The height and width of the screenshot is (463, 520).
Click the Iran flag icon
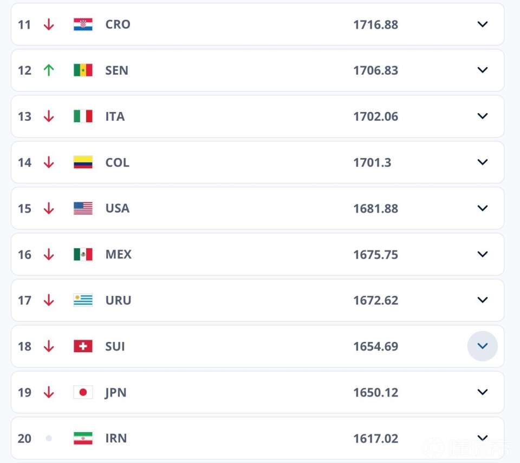click(x=83, y=438)
